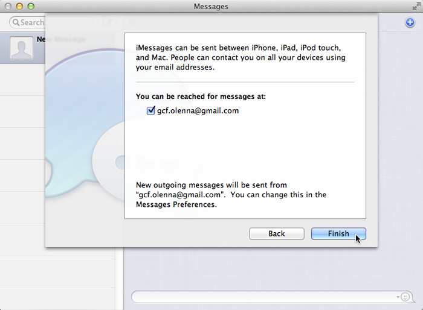
Task: Uncheck the gcf.olenna@gmail.com checkbox
Action: click(151, 111)
